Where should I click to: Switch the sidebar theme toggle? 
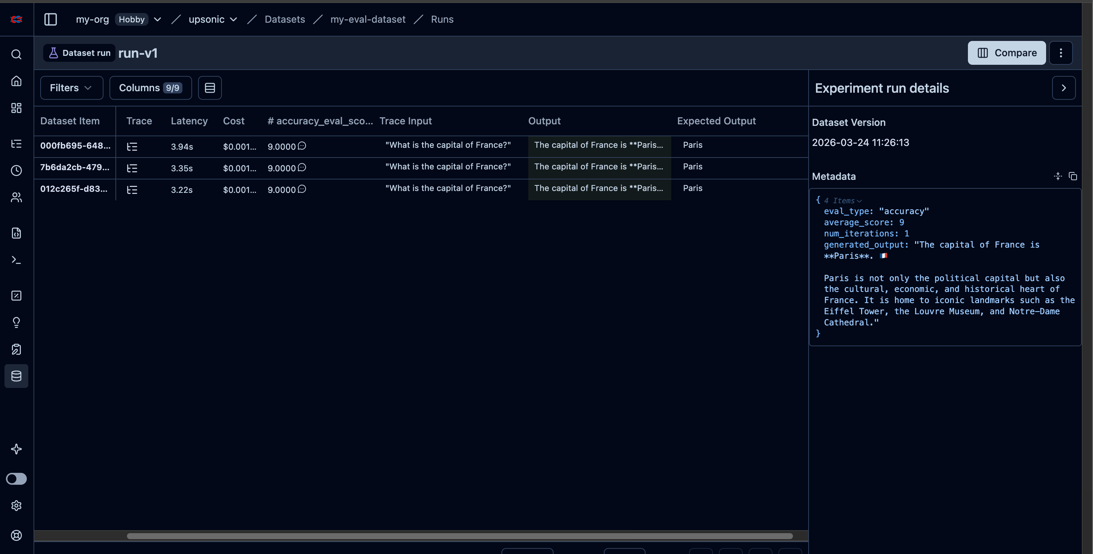16,478
